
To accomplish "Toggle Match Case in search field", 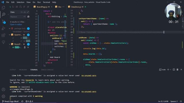I will [22, 12].
